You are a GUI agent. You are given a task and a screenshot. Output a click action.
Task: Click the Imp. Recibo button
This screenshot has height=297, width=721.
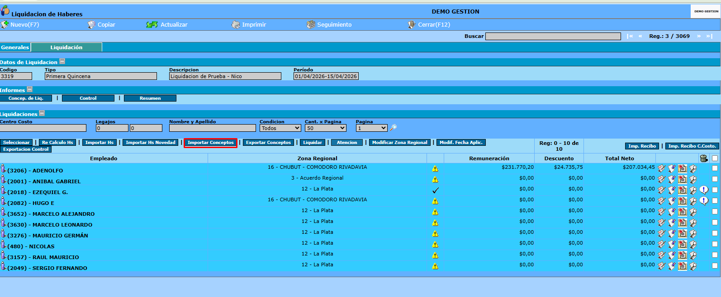642,146
